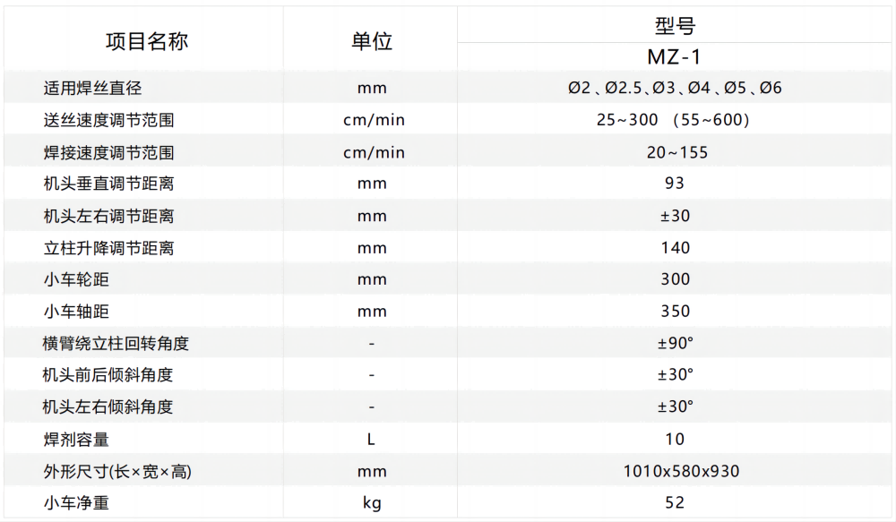This screenshot has width=896, height=522.
Task: Click the 单位 column header
Action: coord(371,41)
